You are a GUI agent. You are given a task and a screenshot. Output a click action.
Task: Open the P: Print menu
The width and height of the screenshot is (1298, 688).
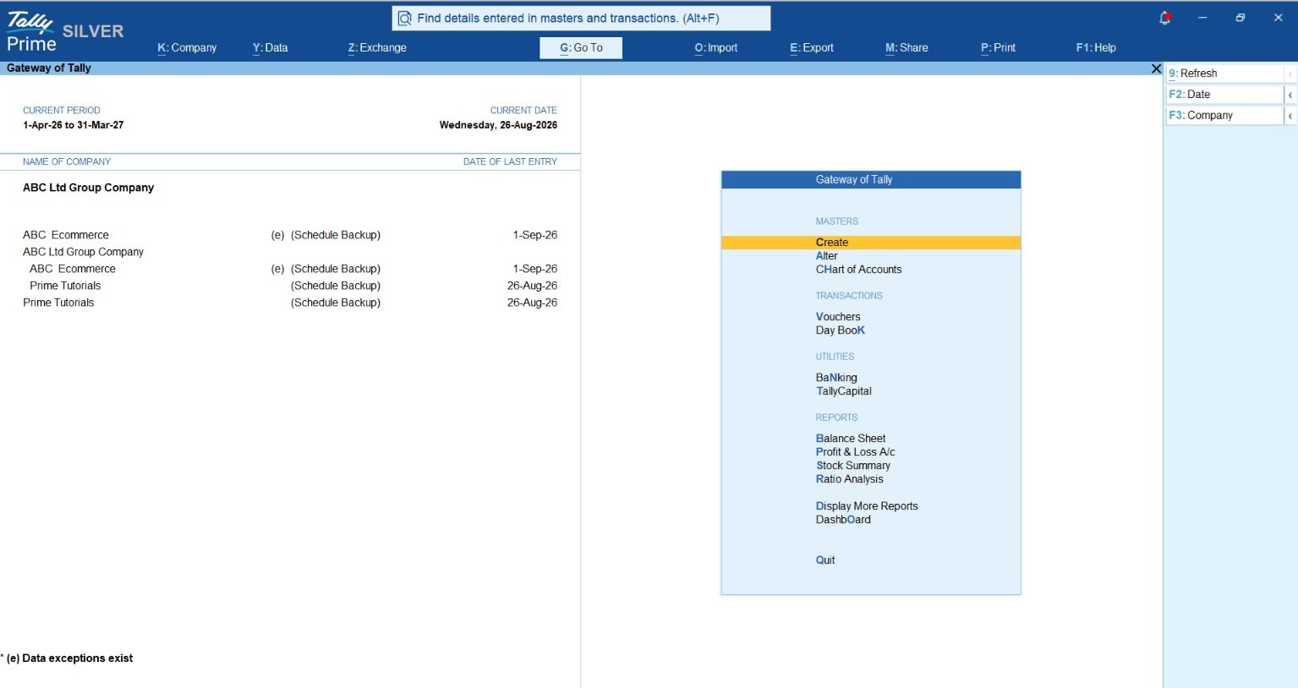point(998,48)
